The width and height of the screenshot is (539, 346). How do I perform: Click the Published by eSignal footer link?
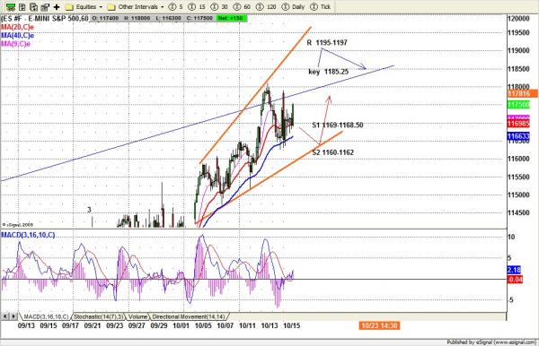click(491, 342)
